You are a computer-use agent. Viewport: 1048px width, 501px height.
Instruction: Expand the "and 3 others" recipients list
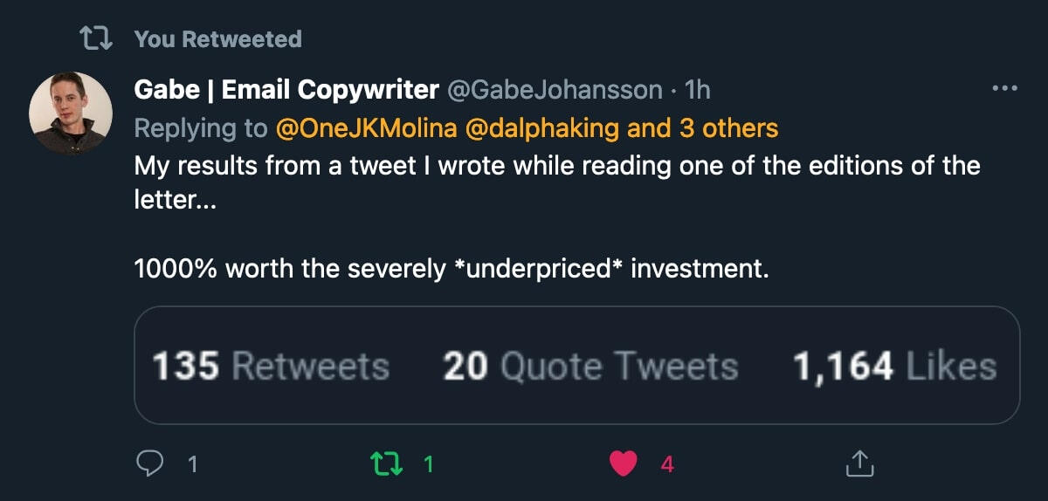click(x=703, y=128)
